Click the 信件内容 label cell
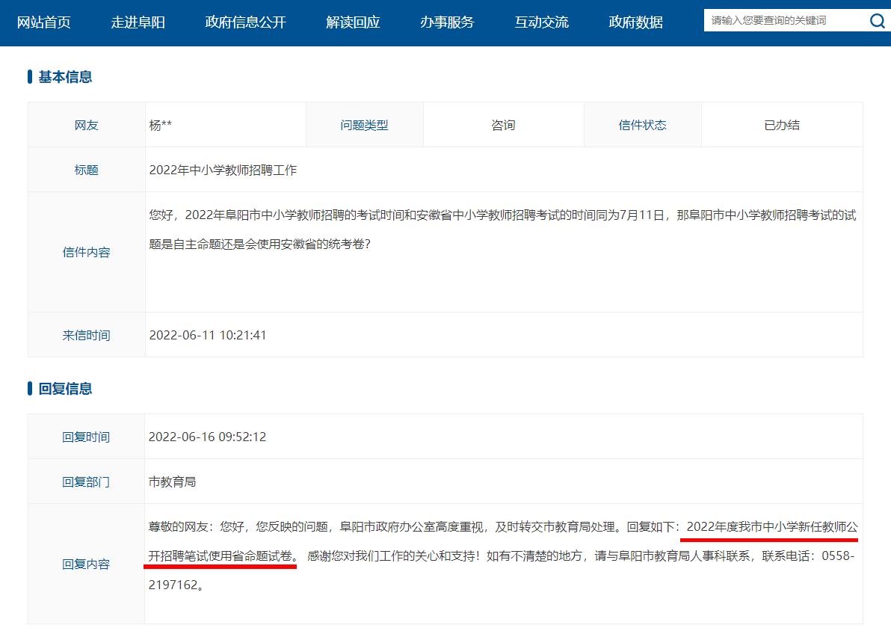Viewport: 891px width, 637px height. [87, 252]
